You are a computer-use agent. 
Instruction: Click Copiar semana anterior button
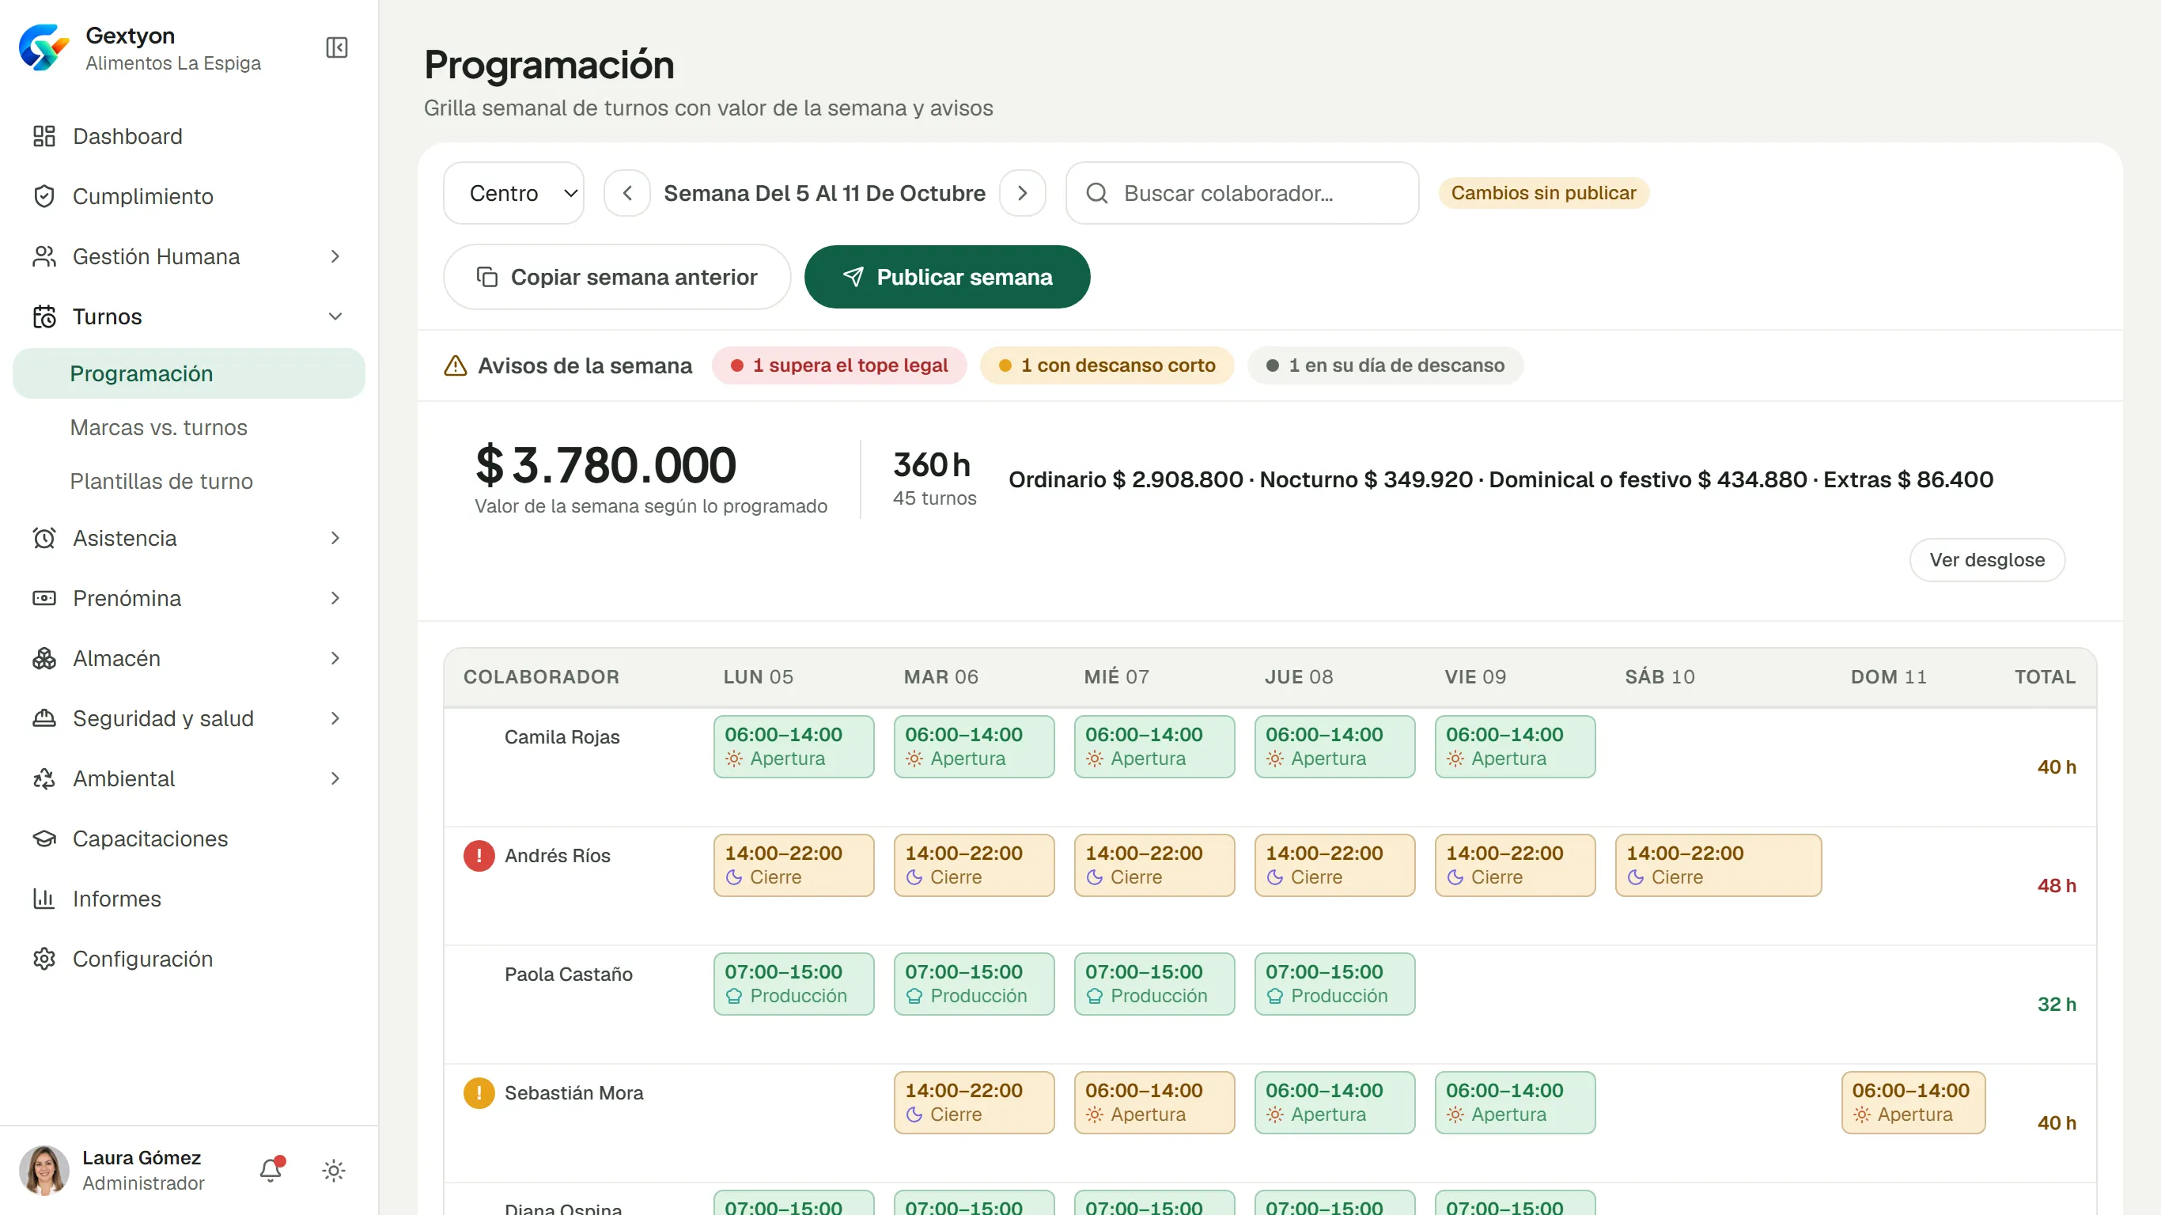pyautogui.click(x=617, y=277)
